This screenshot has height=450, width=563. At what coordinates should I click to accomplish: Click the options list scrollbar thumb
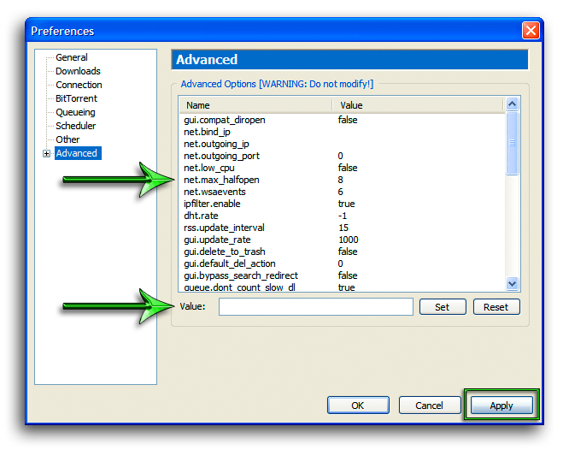(512, 143)
